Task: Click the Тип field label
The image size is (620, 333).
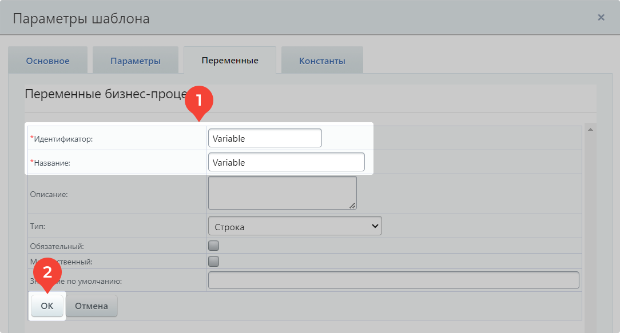Action: click(x=38, y=226)
